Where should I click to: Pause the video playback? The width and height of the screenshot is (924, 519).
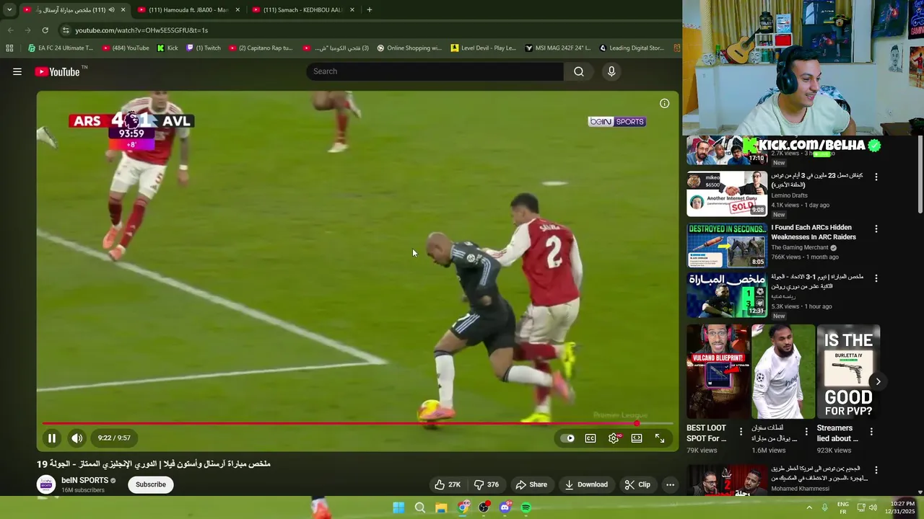click(52, 438)
